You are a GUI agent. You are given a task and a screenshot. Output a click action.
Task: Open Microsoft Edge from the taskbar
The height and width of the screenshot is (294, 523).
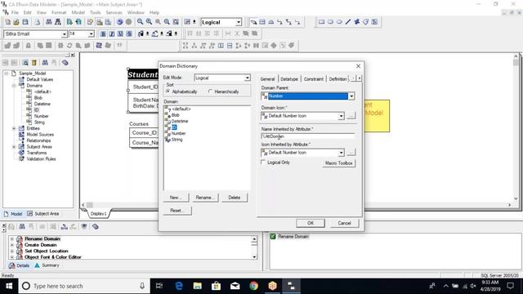pyautogui.click(x=179, y=286)
